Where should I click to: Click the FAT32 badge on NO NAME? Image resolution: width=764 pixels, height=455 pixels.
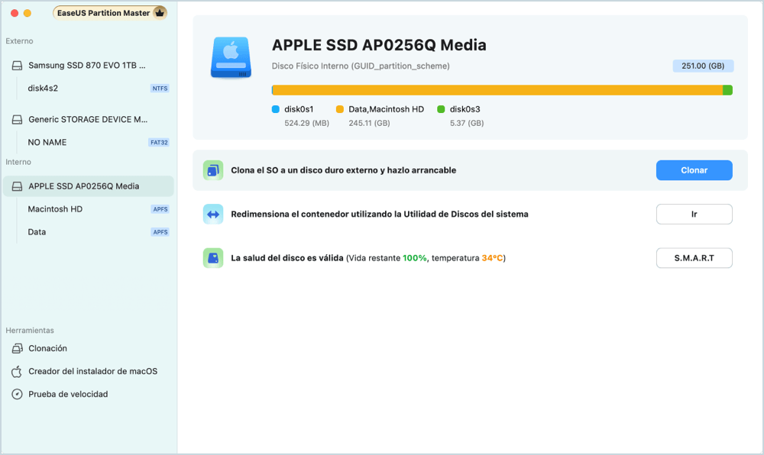pyautogui.click(x=159, y=143)
